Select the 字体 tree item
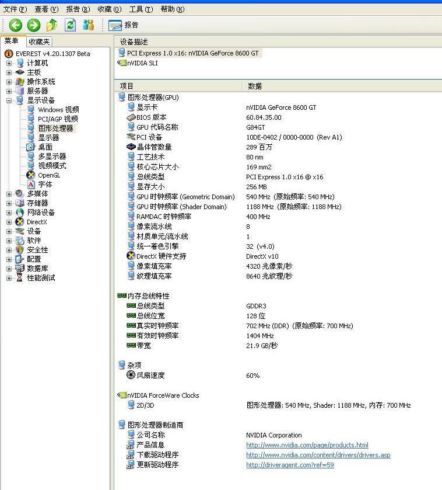 point(45,185)
